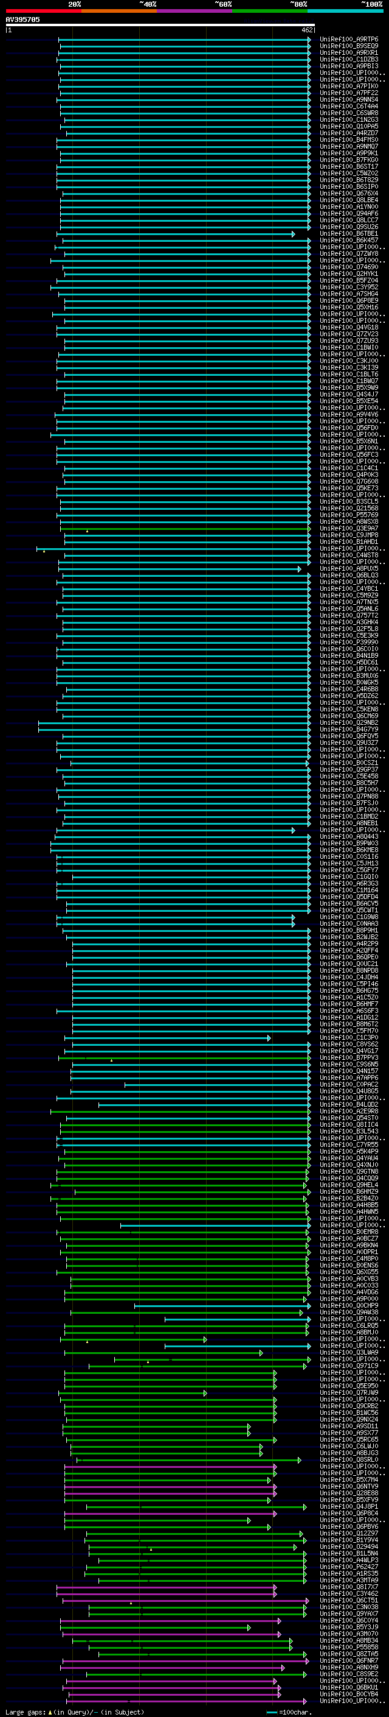389x1717 pixels.
Task: Select the UniRef100_Q8IIC4 label
Action: click(349, 1124)
